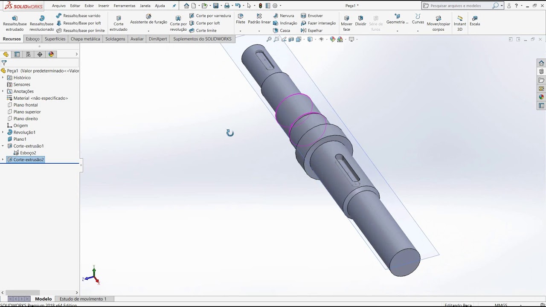
Task: Switch to the Avaliar tab
Action: pos(137,39)
